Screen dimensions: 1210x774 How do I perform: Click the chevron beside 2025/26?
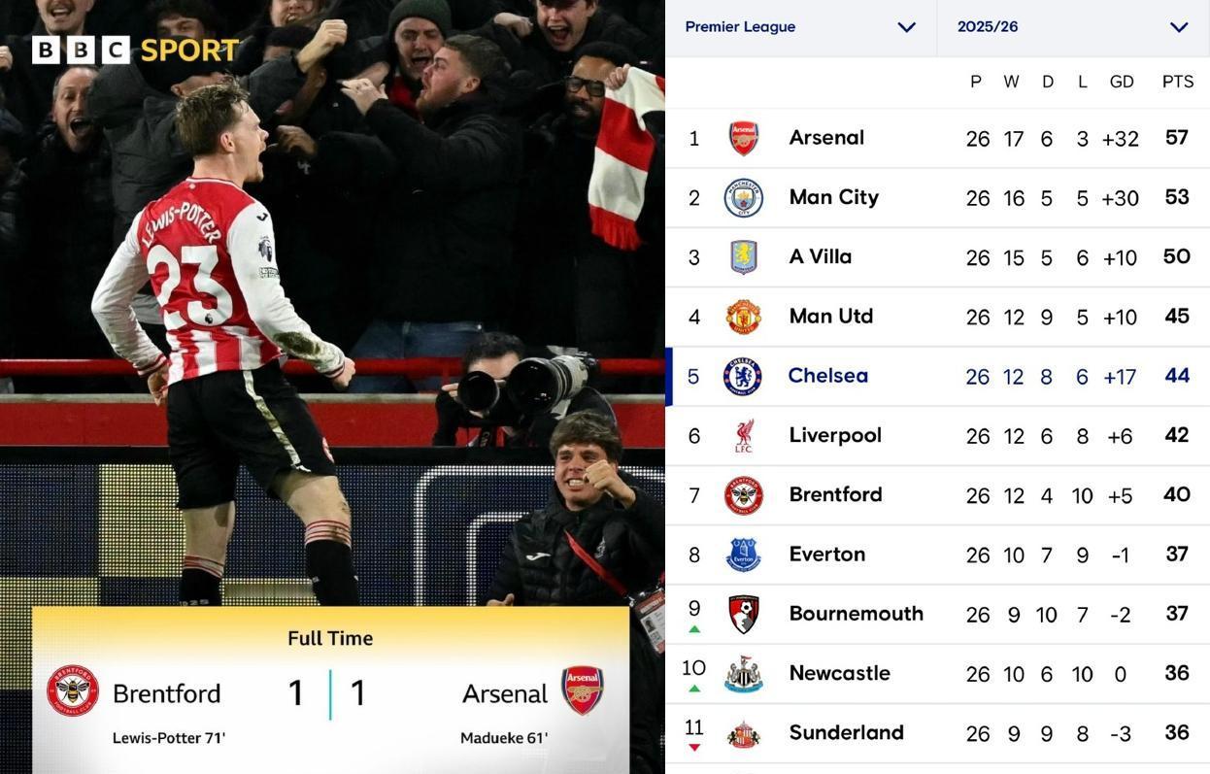pyautogui.click(x=1179, y=27)
